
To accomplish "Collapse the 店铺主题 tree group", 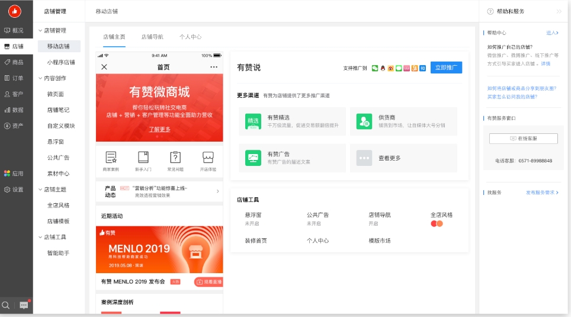I will pos(40,190).
